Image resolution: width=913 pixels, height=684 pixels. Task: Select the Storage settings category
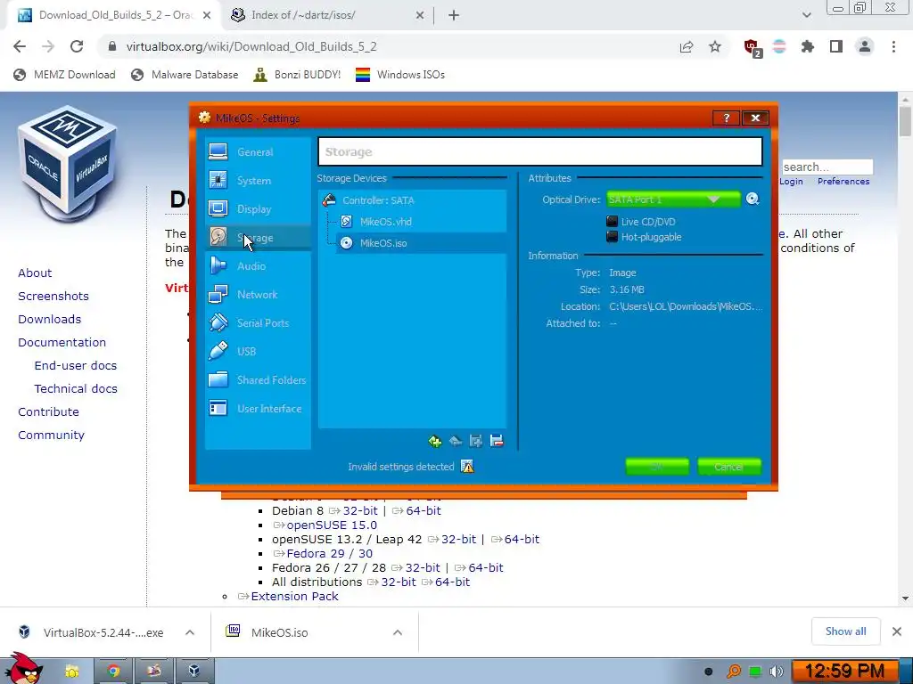tap(258, 237)
